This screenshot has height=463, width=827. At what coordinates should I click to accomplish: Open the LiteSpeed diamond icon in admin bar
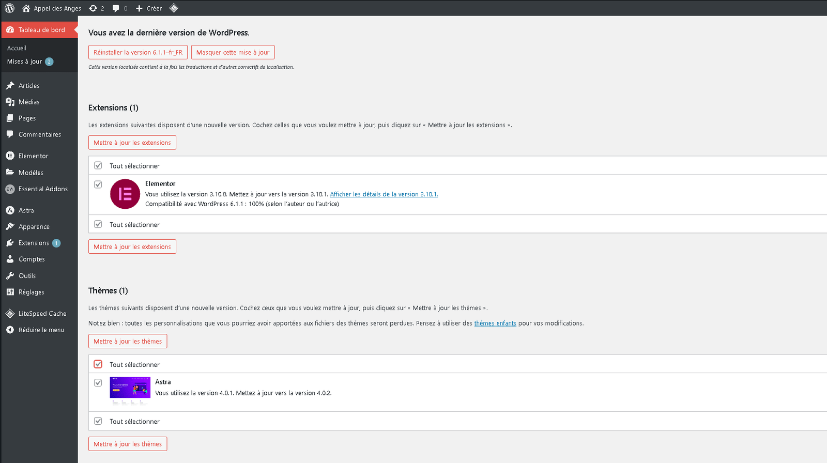click(x=174, y=8)
